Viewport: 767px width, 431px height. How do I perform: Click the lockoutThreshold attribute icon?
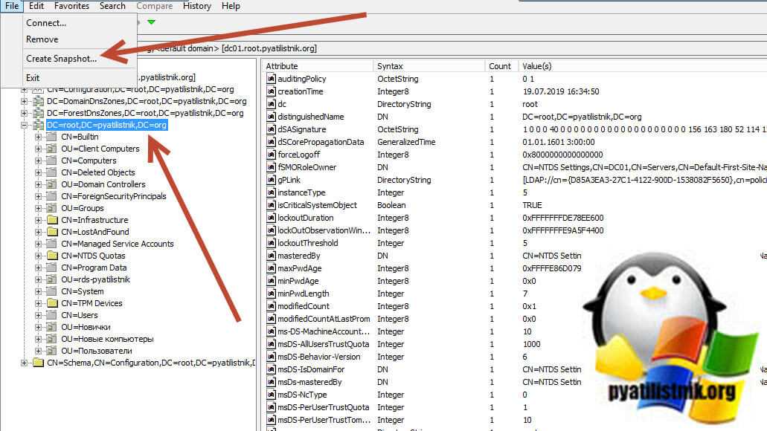(x=271, y=243)
